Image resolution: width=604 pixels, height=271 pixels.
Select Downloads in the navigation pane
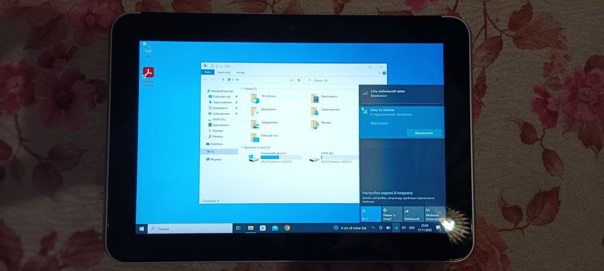point(220,102)
